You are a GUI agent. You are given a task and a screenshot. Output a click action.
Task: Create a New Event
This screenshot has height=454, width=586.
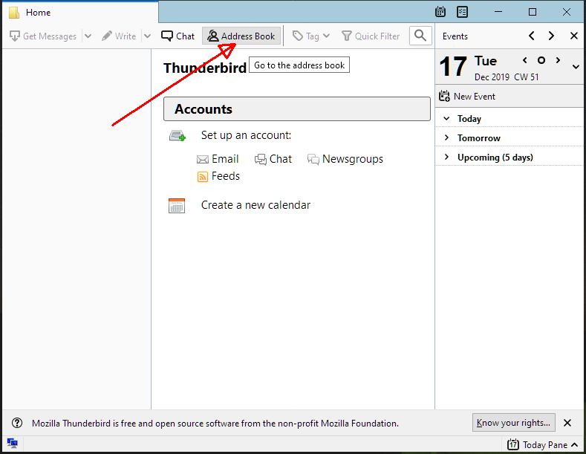[x=467, y=96]
